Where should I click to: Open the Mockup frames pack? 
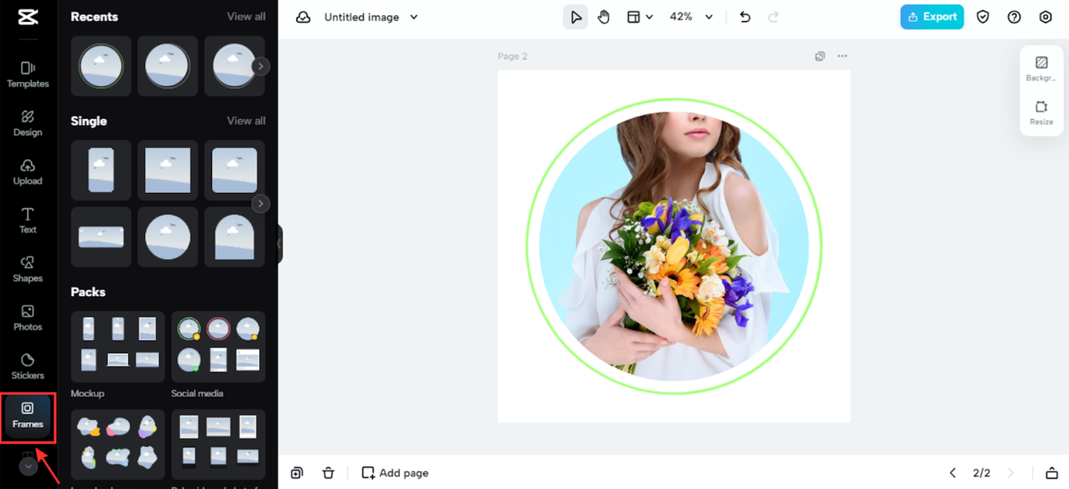click(x=117, y=347)
